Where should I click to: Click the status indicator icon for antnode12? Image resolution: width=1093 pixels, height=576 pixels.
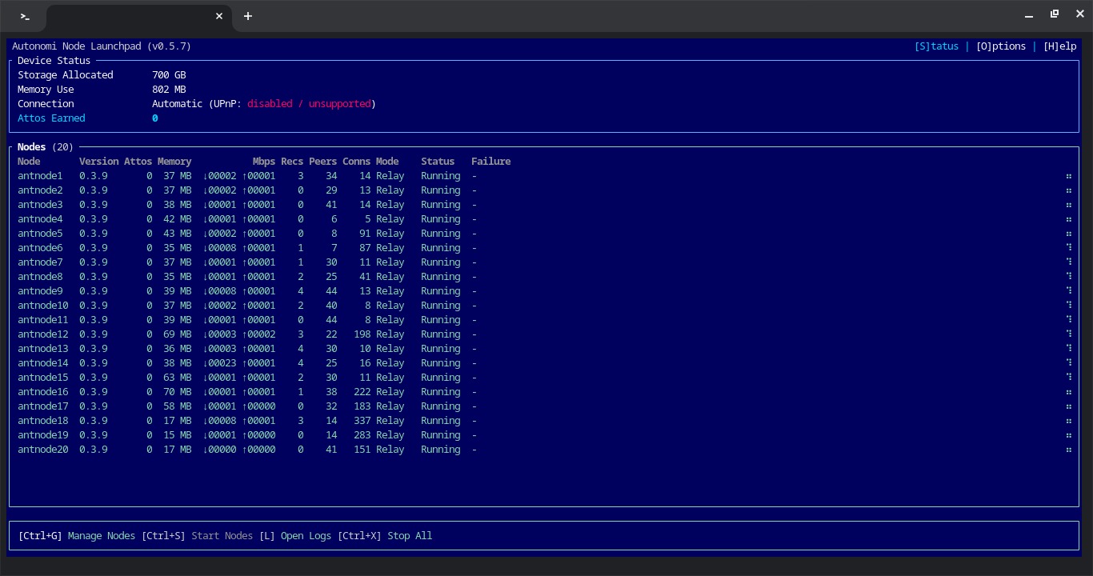coord(1068,334)
